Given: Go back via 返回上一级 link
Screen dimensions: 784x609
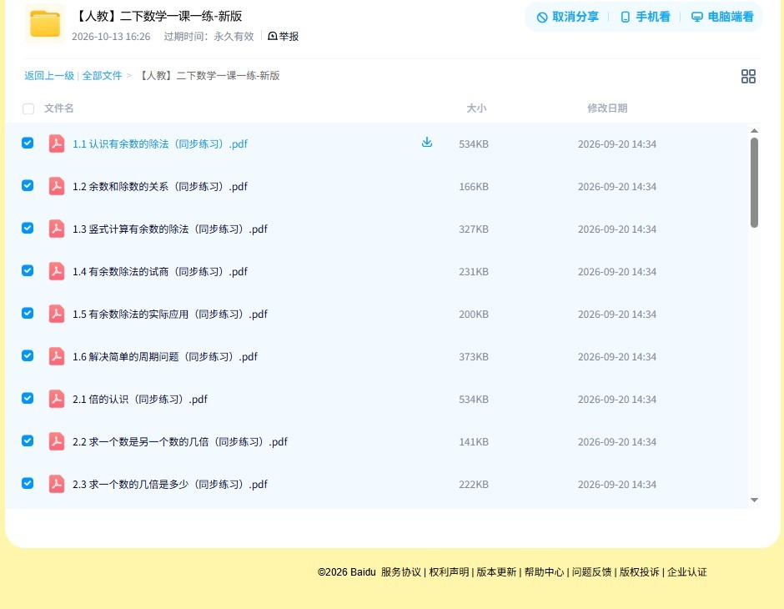Looking at the screenshot, I should tap(49, 76).
